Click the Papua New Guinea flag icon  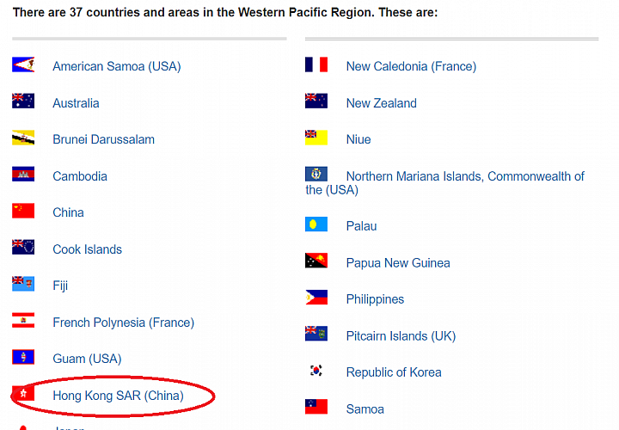click(316, 261)
